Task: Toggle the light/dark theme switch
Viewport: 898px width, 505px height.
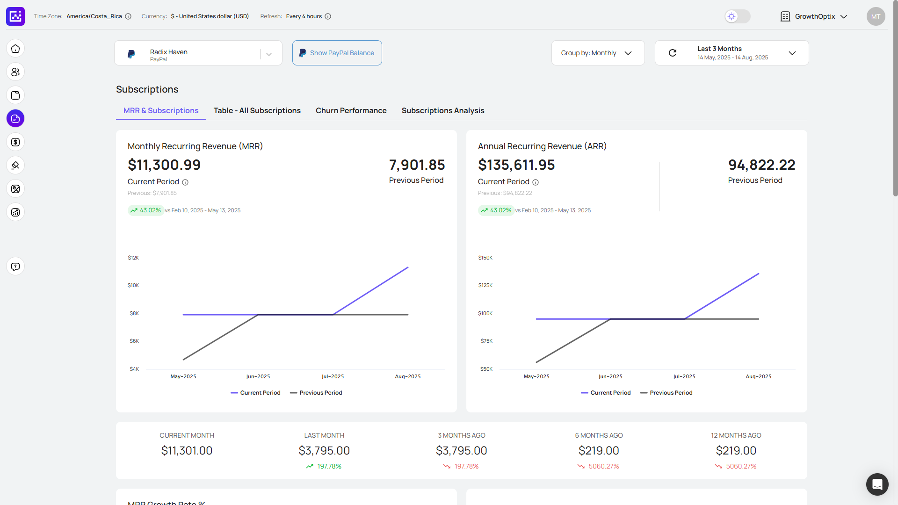Action: [x=737, y=16]
